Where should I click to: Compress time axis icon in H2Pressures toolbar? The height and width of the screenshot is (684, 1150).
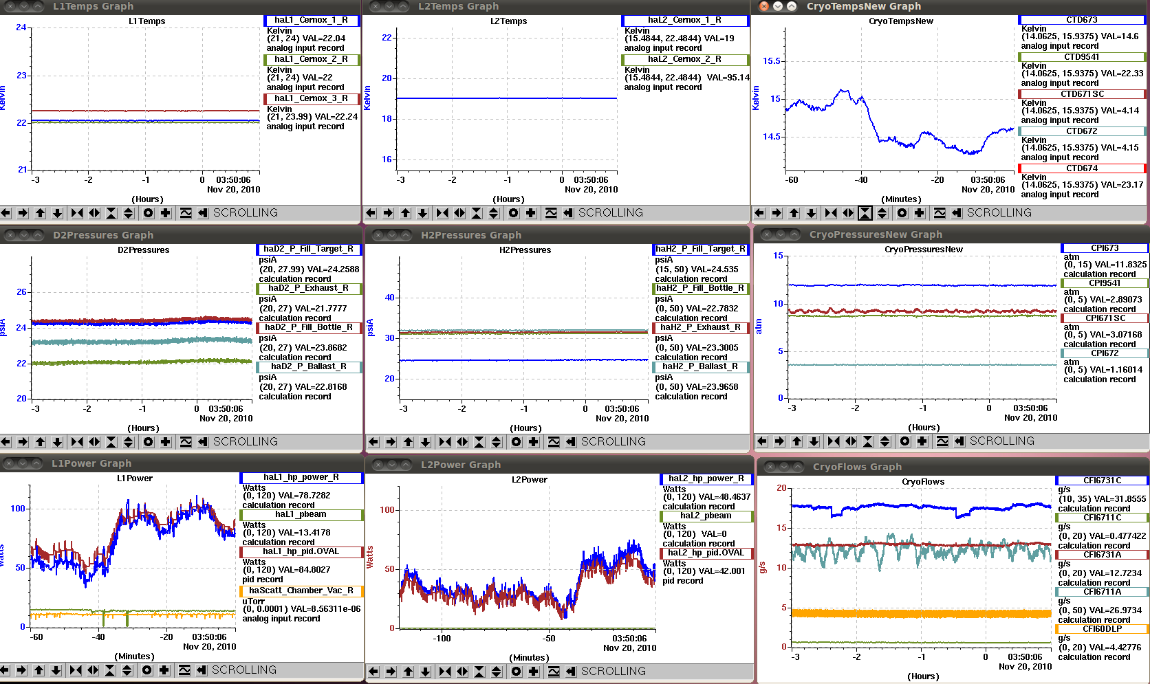(x=445, y=442)
